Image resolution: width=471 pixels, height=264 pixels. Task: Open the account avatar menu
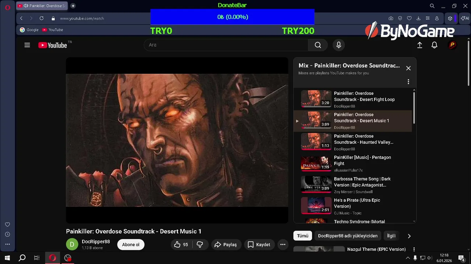[x=452, y=45]
